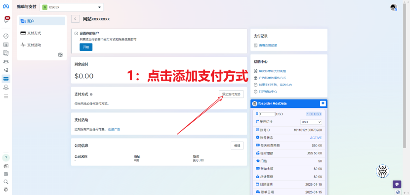Open the 查看交易记录 link

(x=268, y=46)
